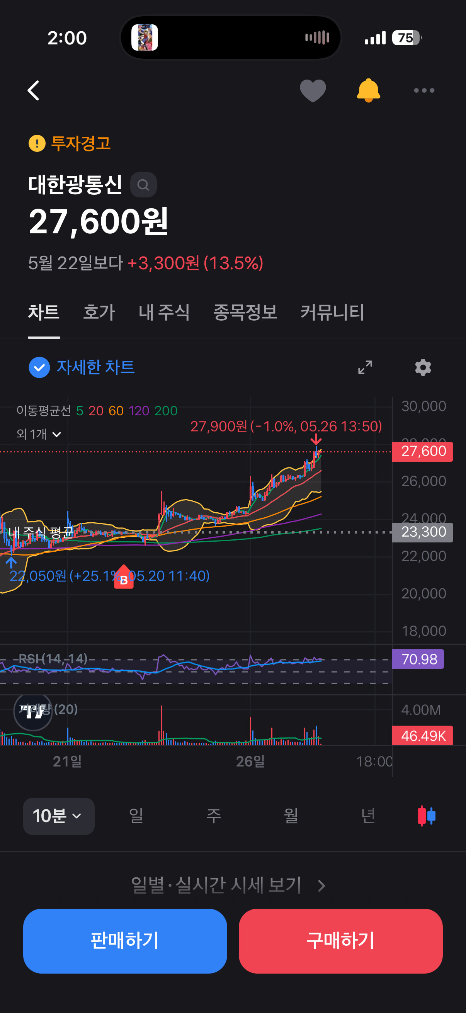Open price alerts with the bell icon
Screen dimensions: 466x1013
click(369, 90)
